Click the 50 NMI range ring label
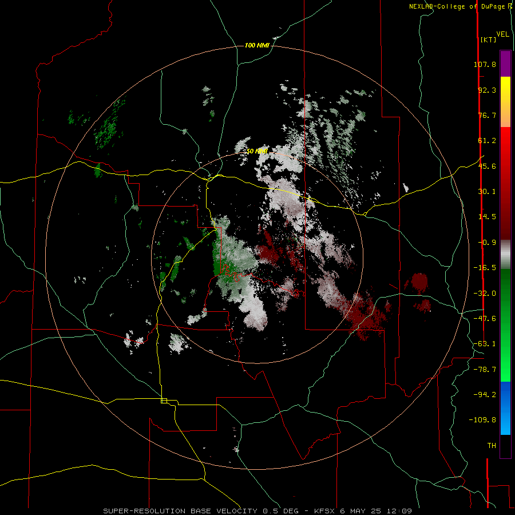This screenshot has height=515, width=515. click(257, 151)
